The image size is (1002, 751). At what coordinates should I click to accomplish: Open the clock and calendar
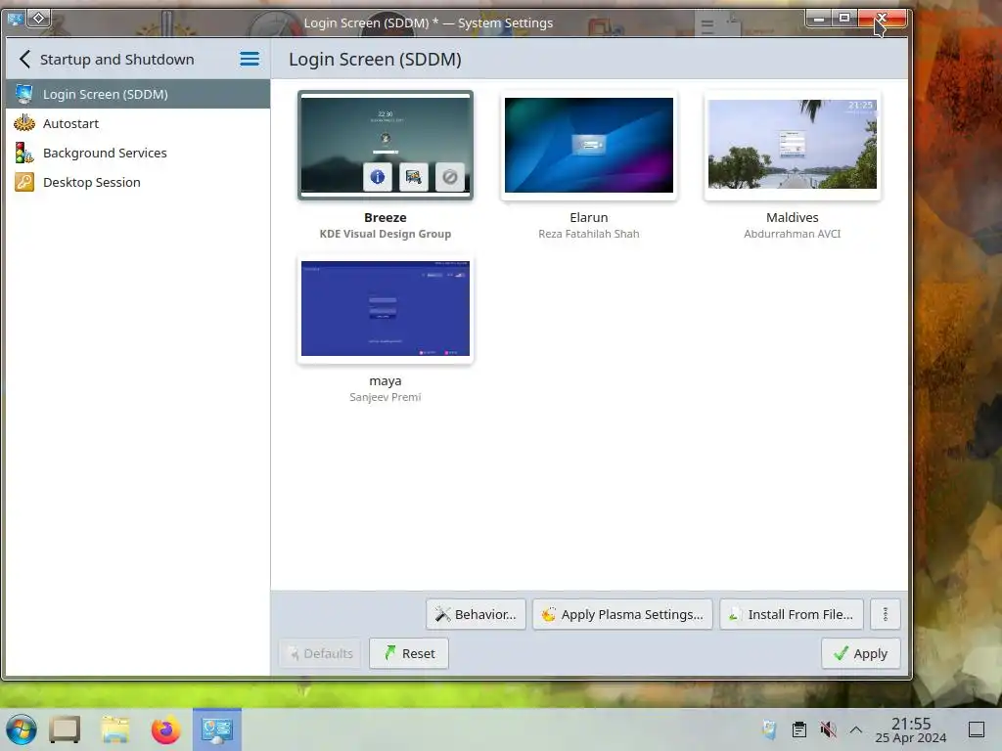[911, 729]
